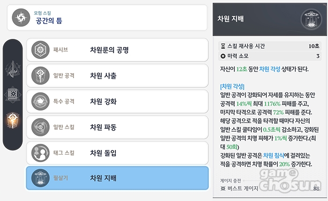The width and height of the screenshot is (328, 201).
Task: Click the 차원 강화 special attack icon
Action: pos(40,102)
